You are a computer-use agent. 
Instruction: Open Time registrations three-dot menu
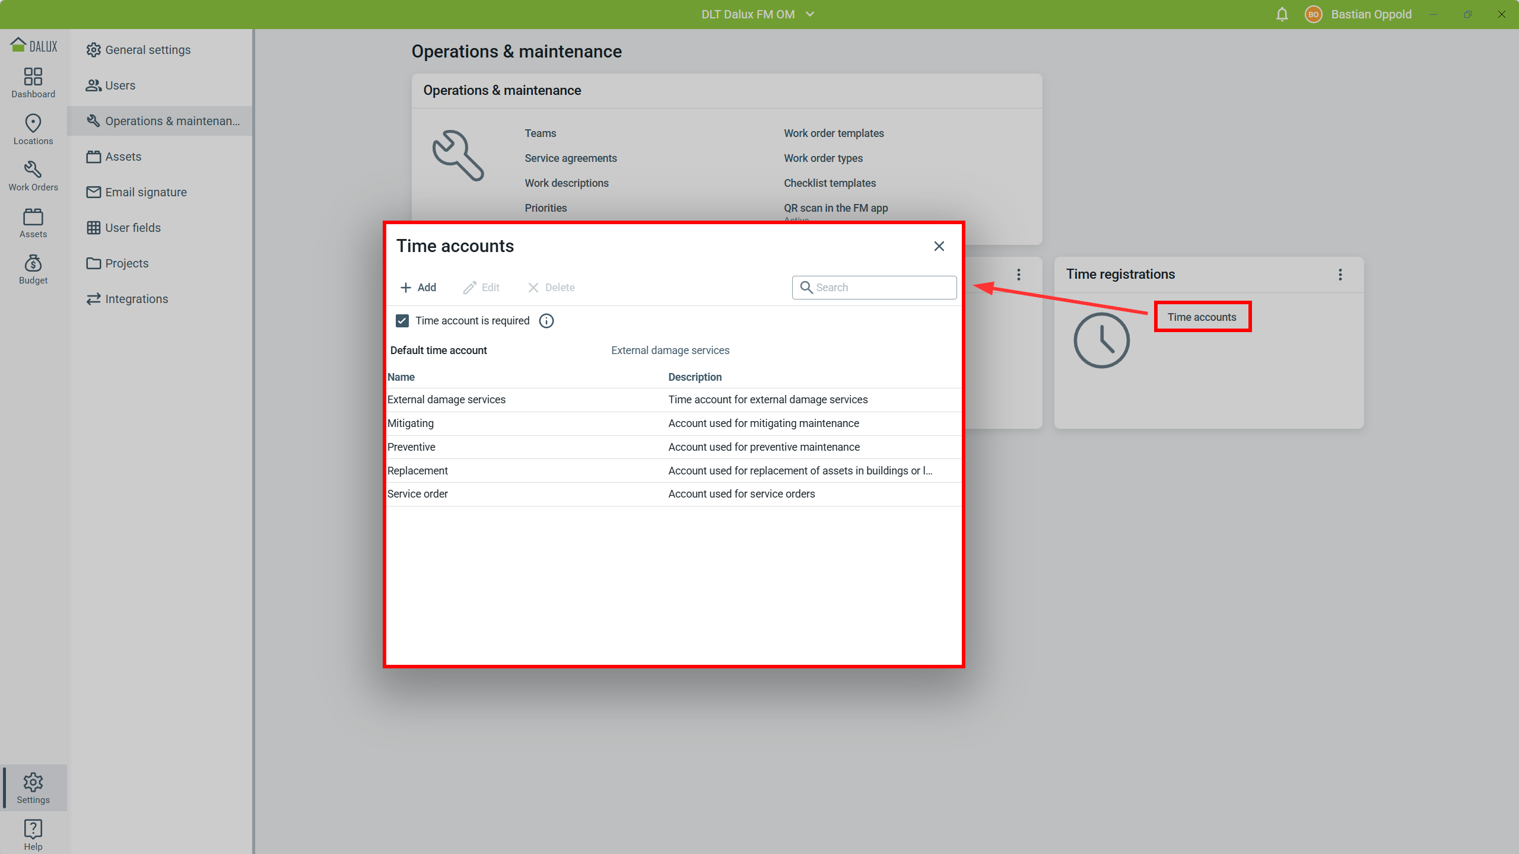pyautogui.click(x=1340, y=275)
